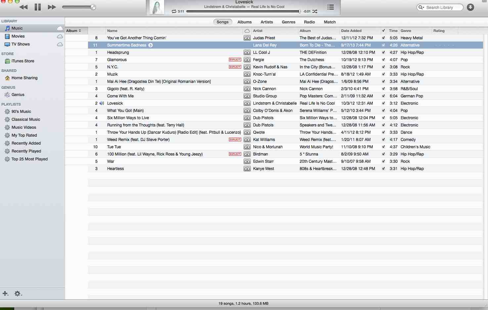
Task: Download You've Got Another Thing Comin' from iCloud
Action: click(247, 38)
